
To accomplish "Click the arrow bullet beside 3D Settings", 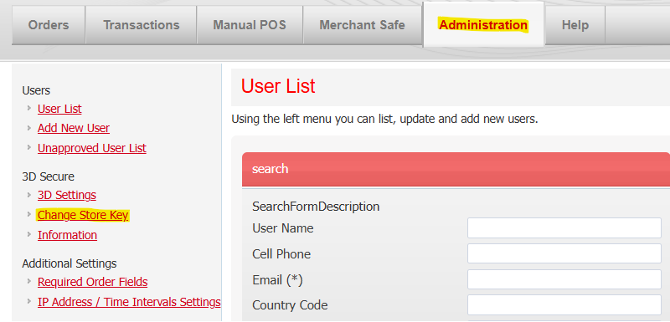I will (x=29, y=195).
